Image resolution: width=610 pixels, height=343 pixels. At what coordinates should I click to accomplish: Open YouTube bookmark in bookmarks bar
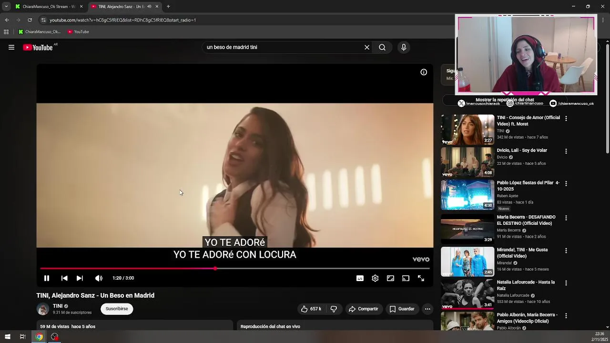click(x=79, y=32)
